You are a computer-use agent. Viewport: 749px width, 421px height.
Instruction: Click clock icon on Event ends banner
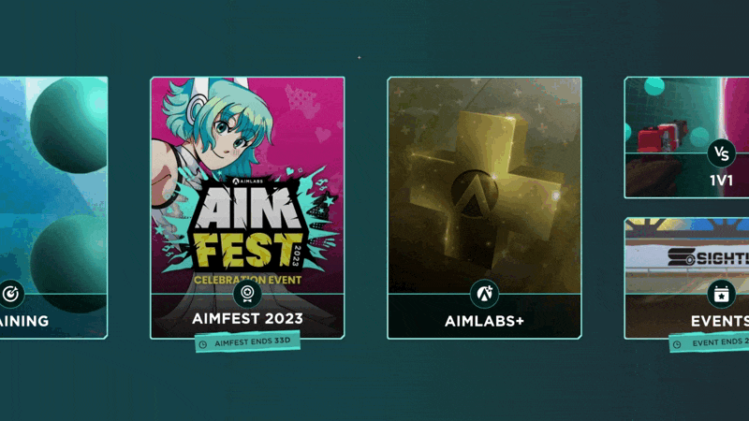[x=677, y=344]
